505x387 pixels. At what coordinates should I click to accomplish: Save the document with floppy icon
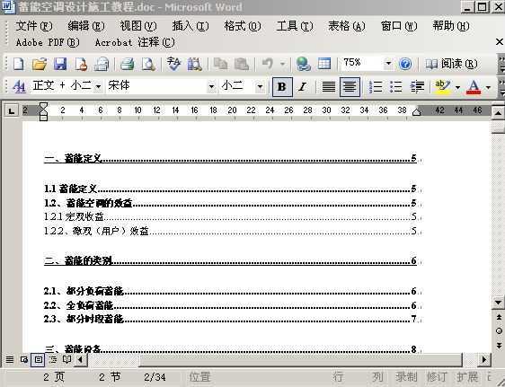tap(60, 64)
